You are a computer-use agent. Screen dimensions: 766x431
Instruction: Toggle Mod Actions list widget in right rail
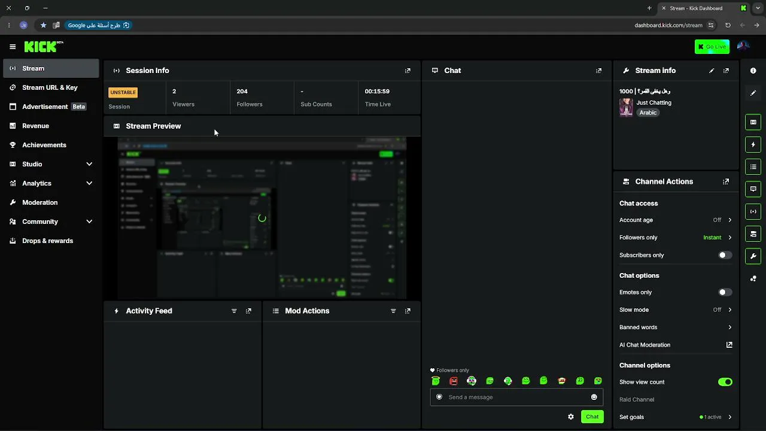753,166
